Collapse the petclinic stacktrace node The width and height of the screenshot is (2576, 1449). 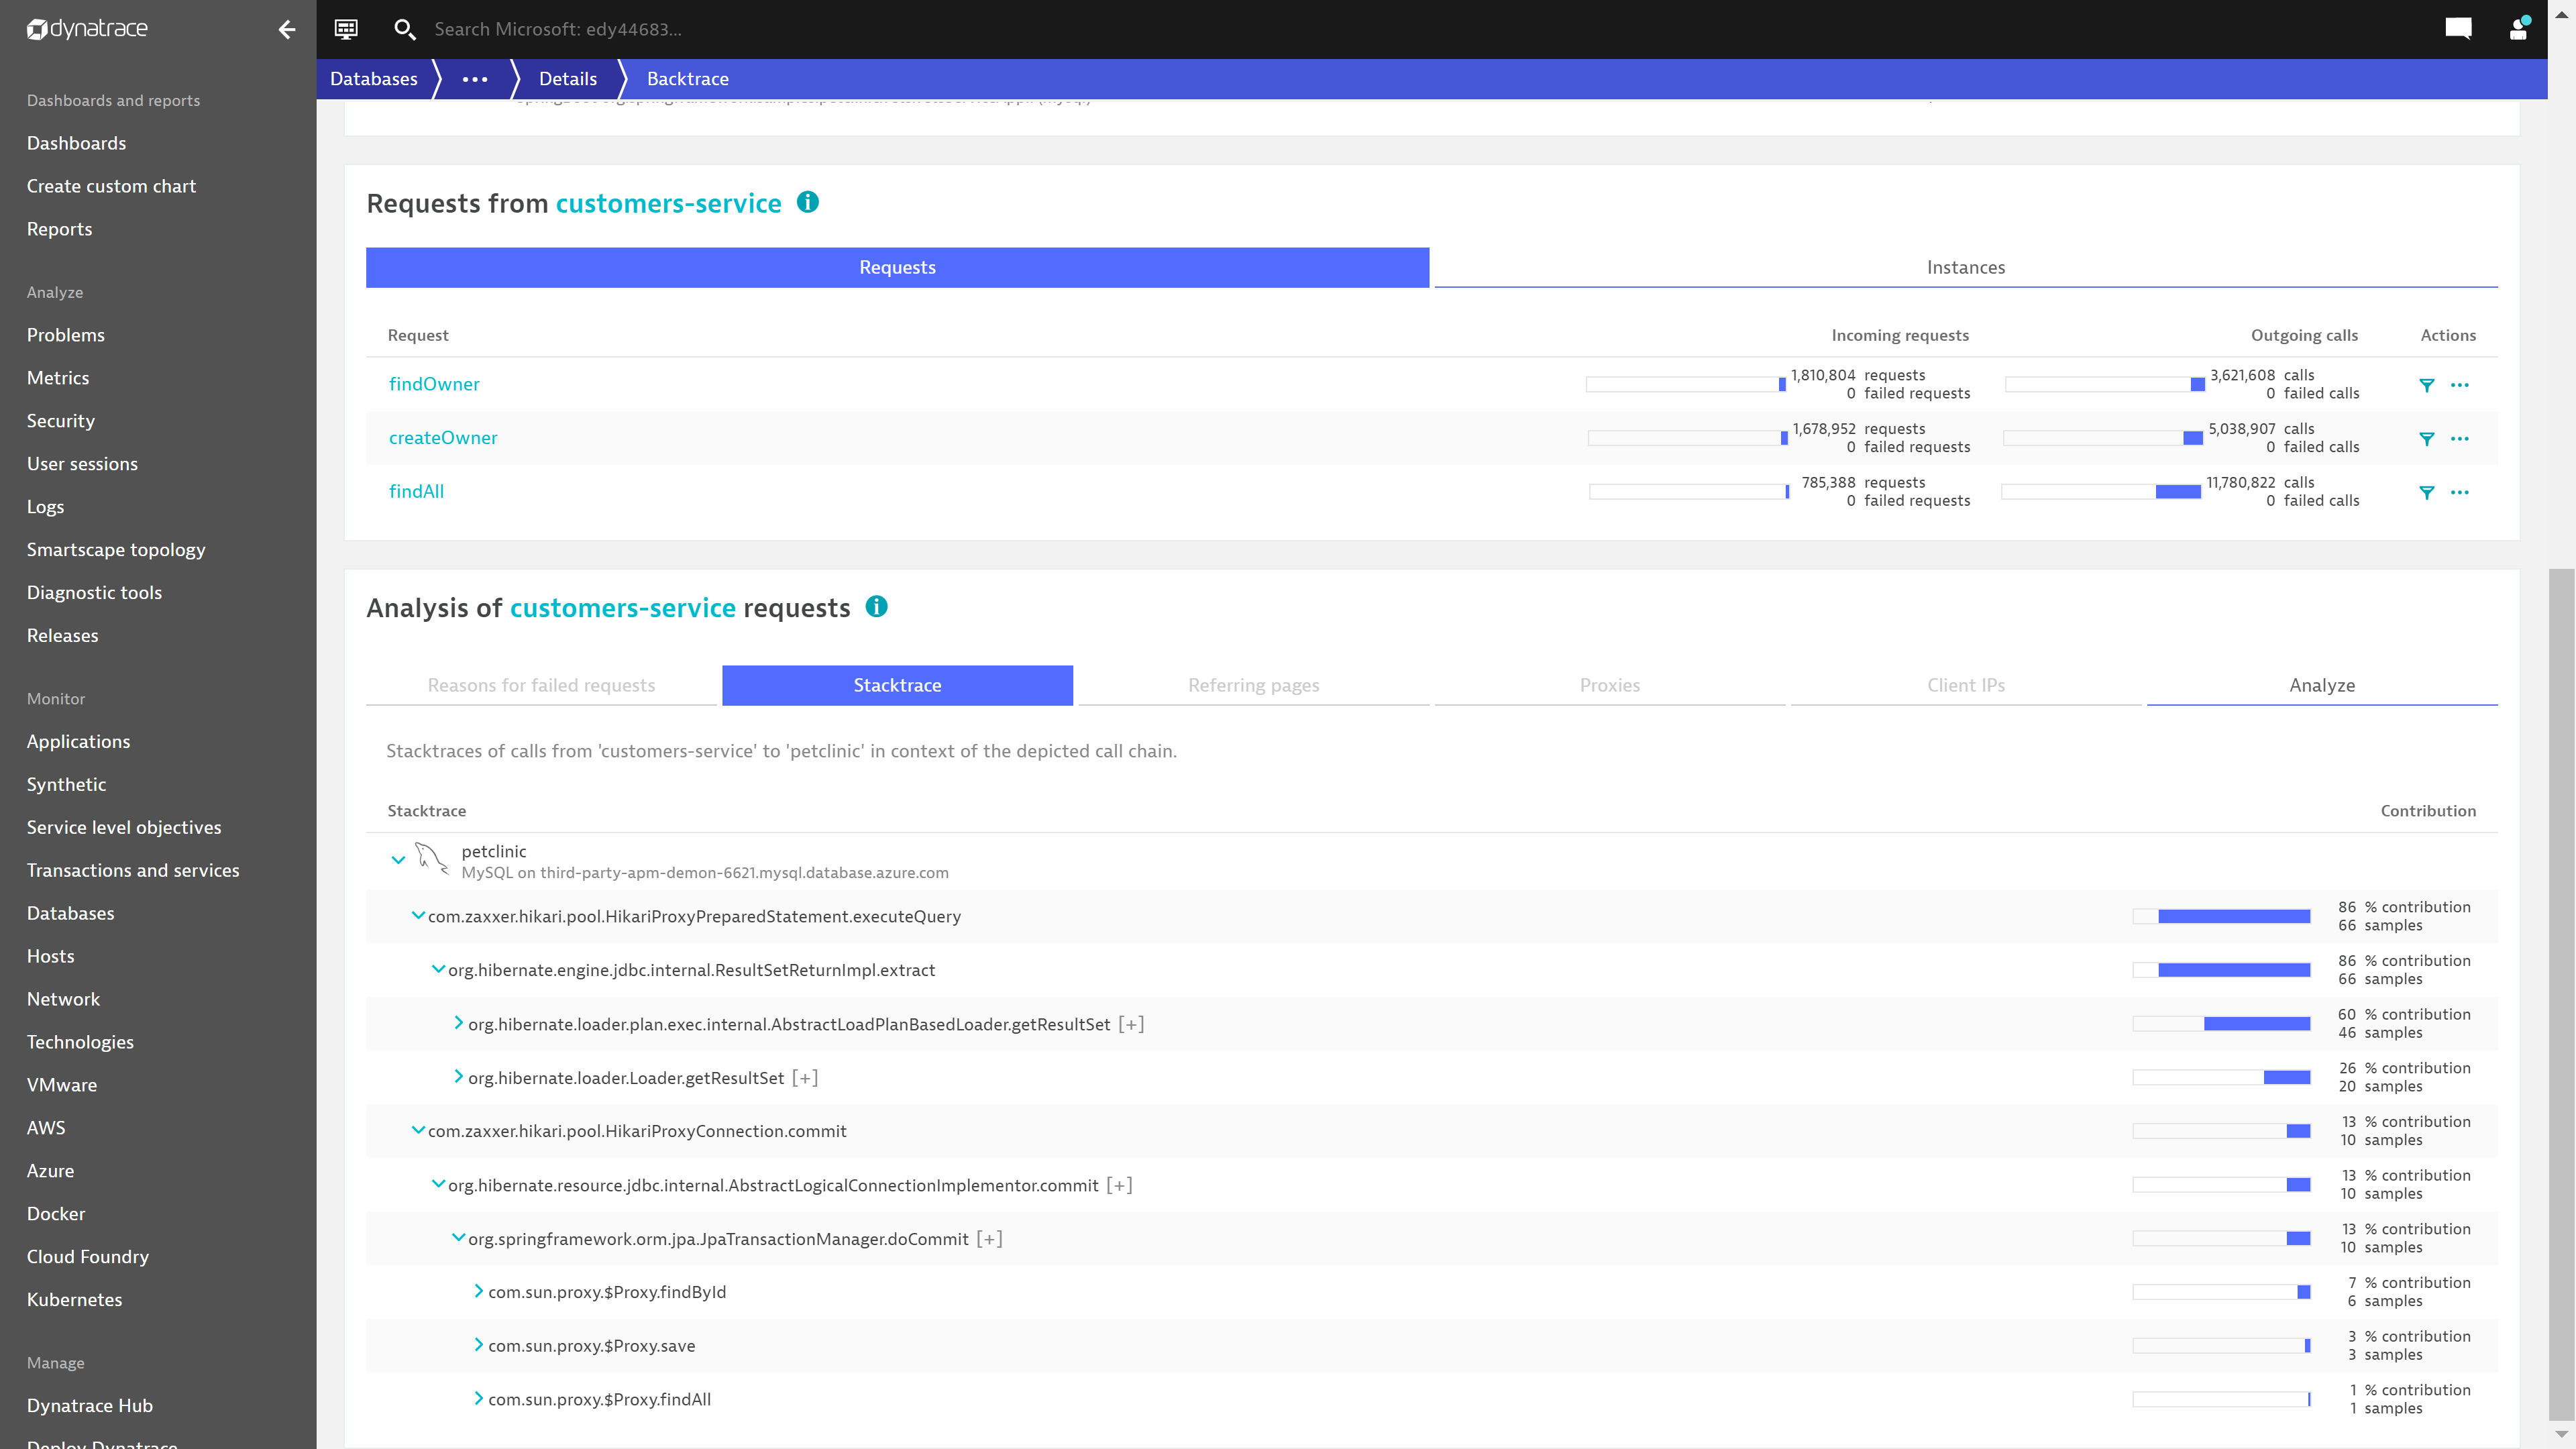point(398,860)
